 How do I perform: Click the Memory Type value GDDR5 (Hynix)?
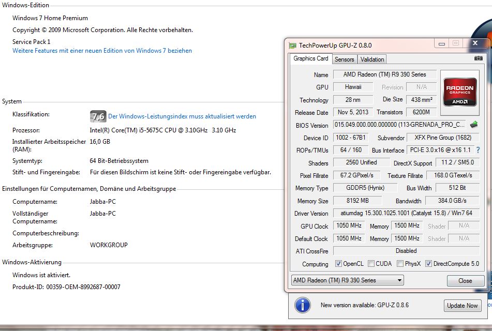pos(365,188)
